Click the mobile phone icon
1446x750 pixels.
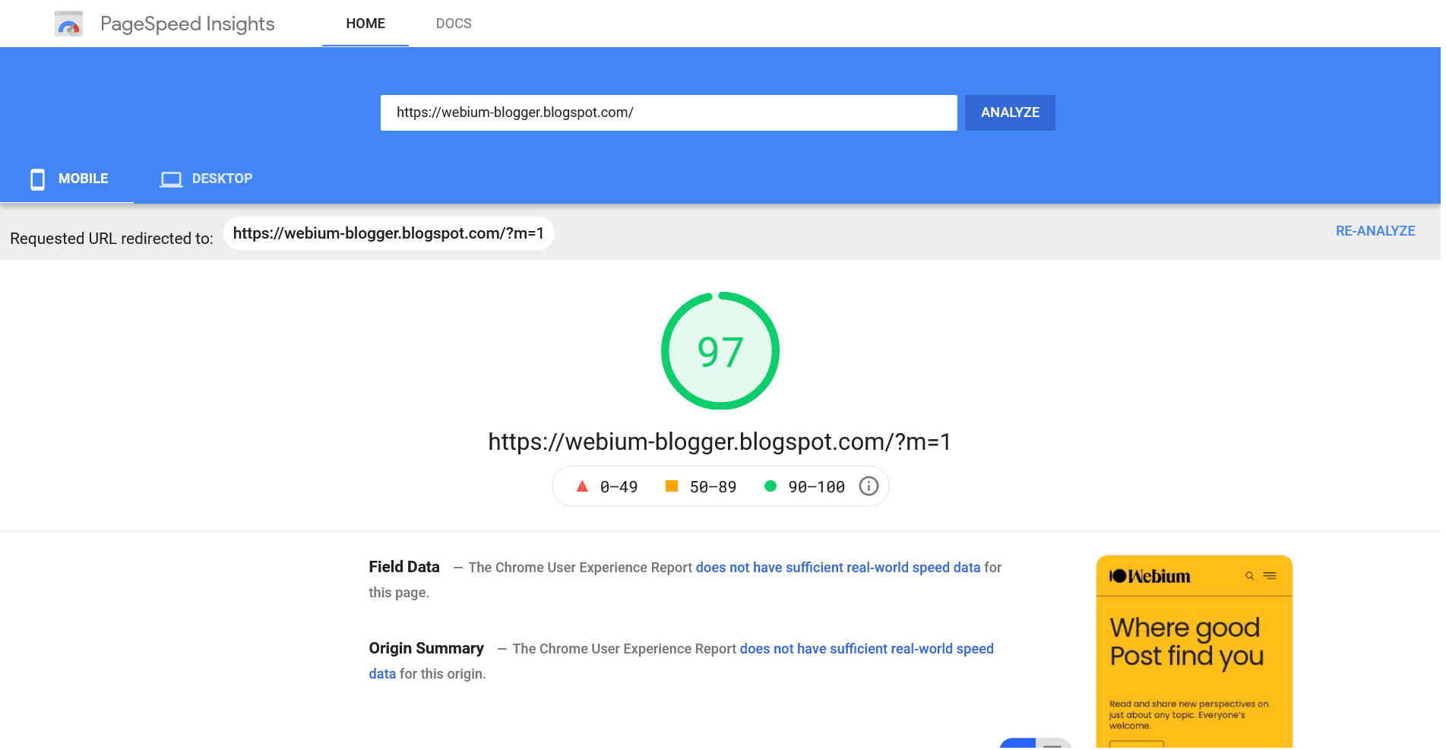37,179
